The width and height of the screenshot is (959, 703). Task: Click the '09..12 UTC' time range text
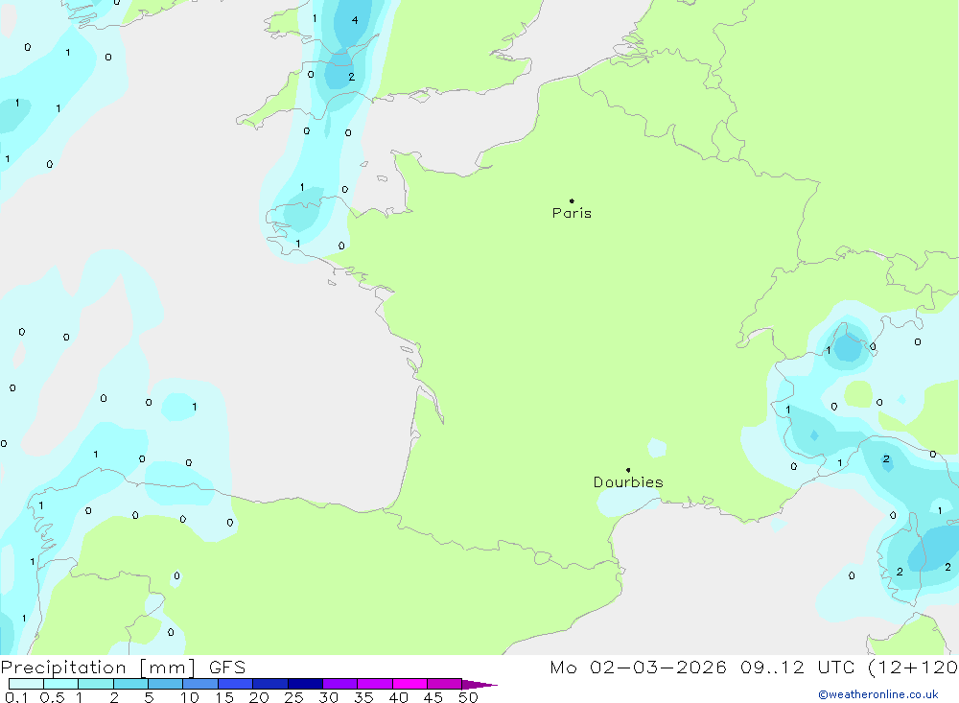(798, 668)
